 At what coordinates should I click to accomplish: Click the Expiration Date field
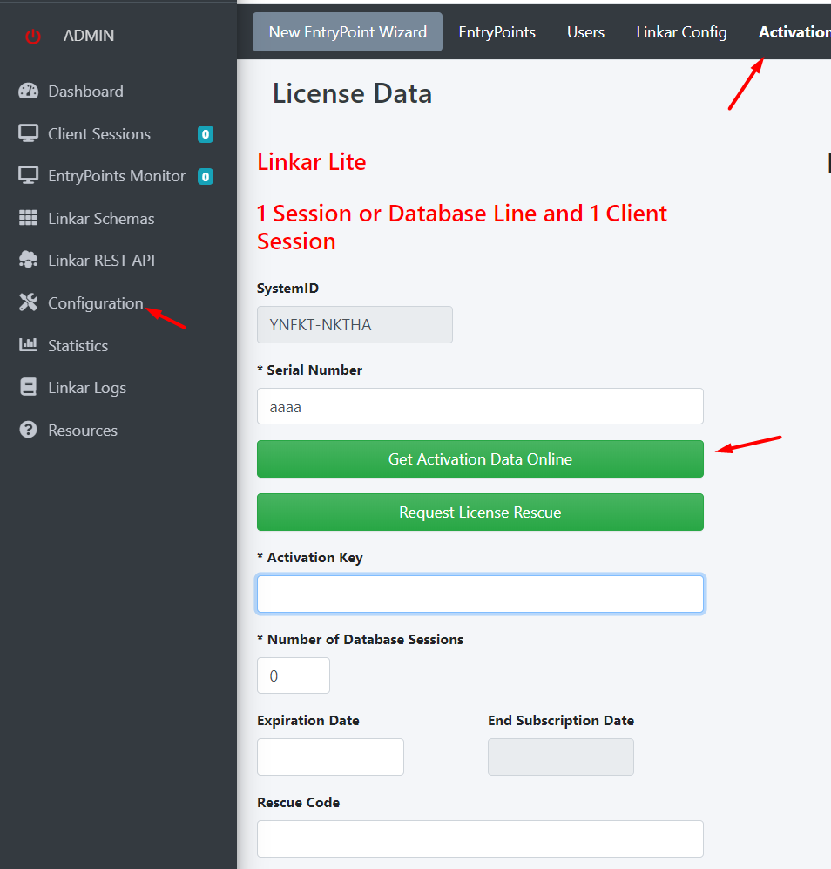pos(330,757)
